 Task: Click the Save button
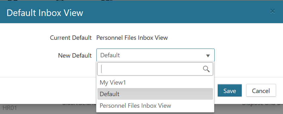(x=229, y=91)
